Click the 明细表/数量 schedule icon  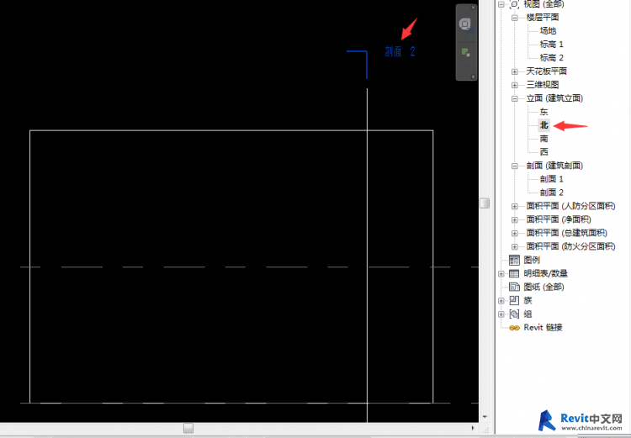click(x=514, y=273)
